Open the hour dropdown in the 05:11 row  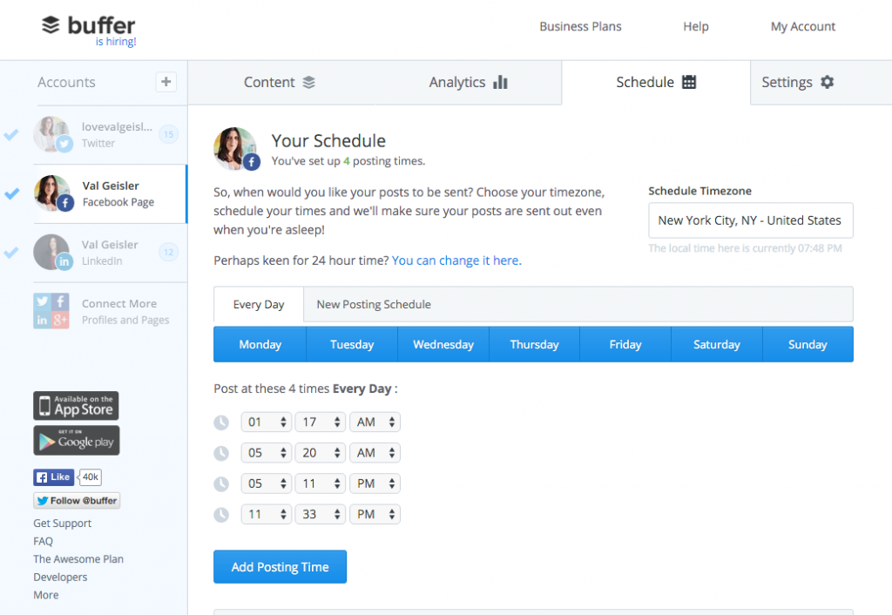click(x=267, y=483)
